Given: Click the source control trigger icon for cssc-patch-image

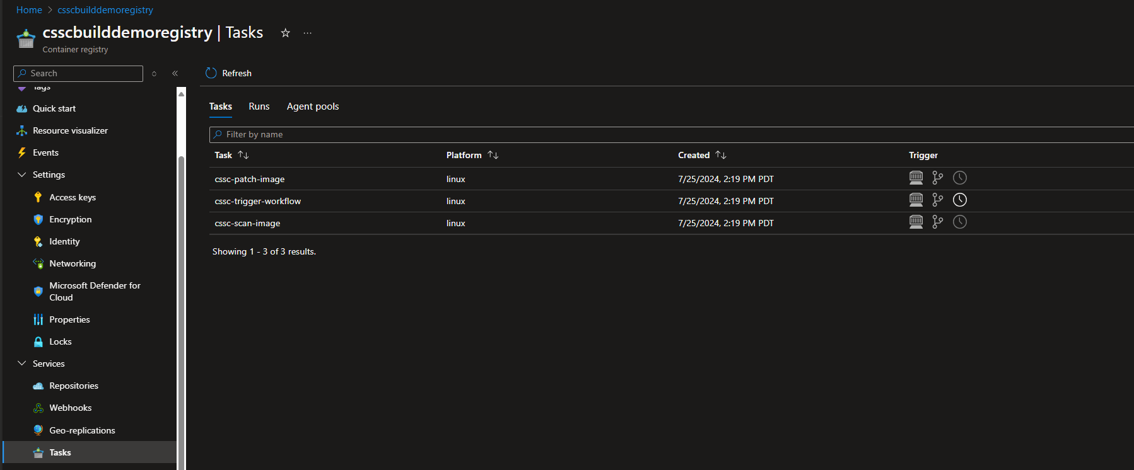Looking at the screenshot, I should pyautogui.click(x=938, y=178).
